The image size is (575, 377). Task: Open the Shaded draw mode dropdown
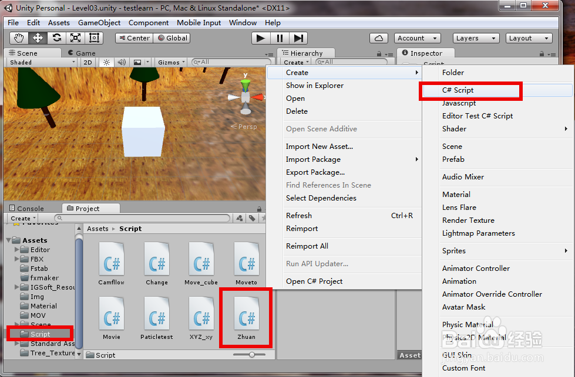42,63
